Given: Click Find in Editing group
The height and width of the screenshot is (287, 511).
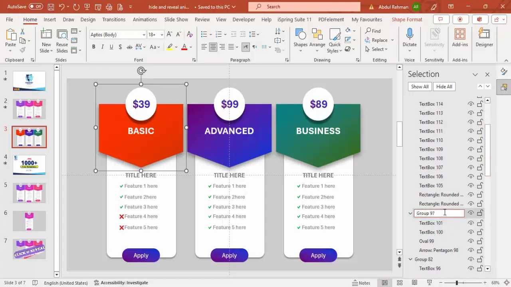Looking at the screenshot, I should tap(373, 31).
